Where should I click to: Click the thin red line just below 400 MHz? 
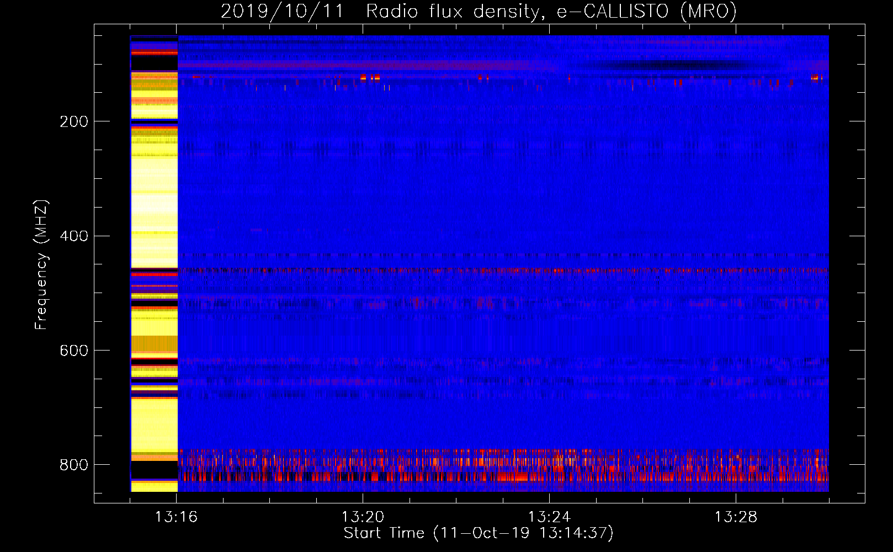[x=502, y=271]
